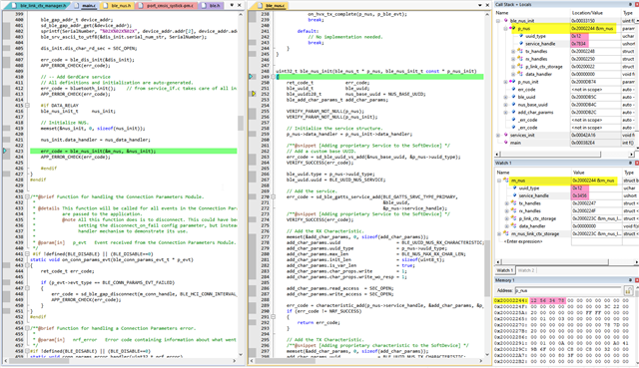Switch to the Watch 1 bottom tab
Screen dimensions: 639x368
(504, 270)
